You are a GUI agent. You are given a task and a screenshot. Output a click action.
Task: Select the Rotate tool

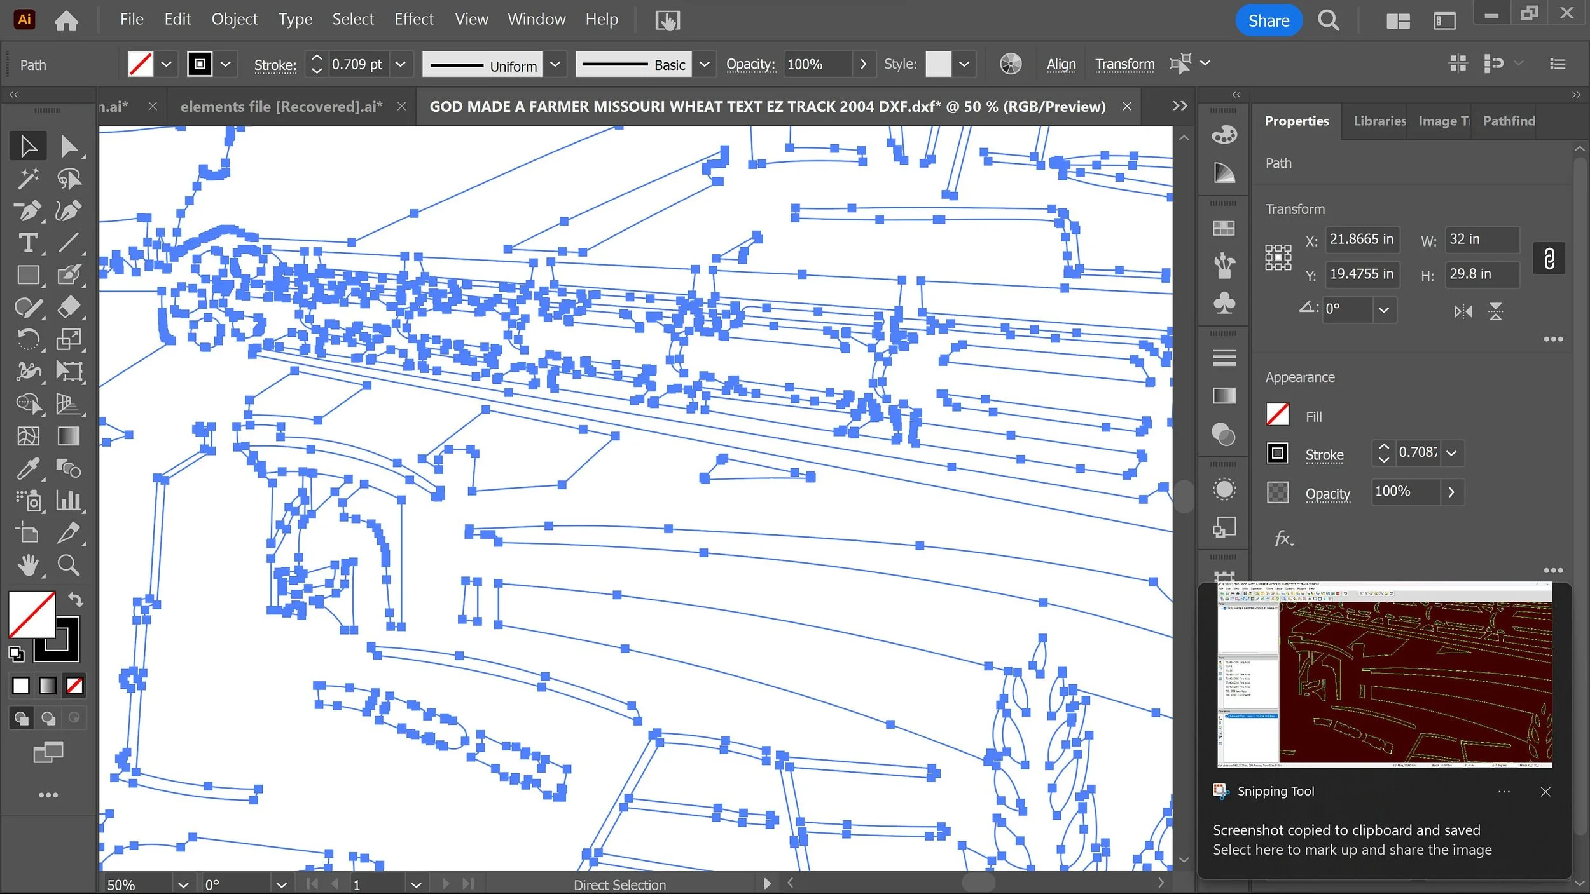pos(27,339)
